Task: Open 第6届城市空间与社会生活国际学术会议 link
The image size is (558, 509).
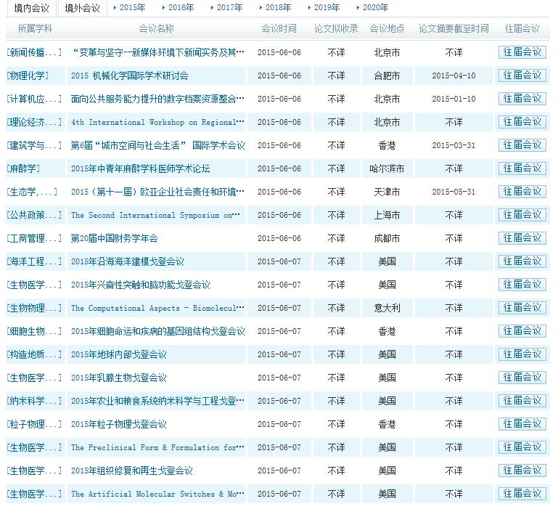Action: 157,145
